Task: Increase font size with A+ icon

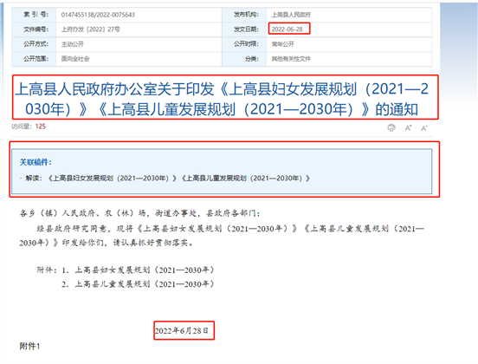Action: [408, 128]
